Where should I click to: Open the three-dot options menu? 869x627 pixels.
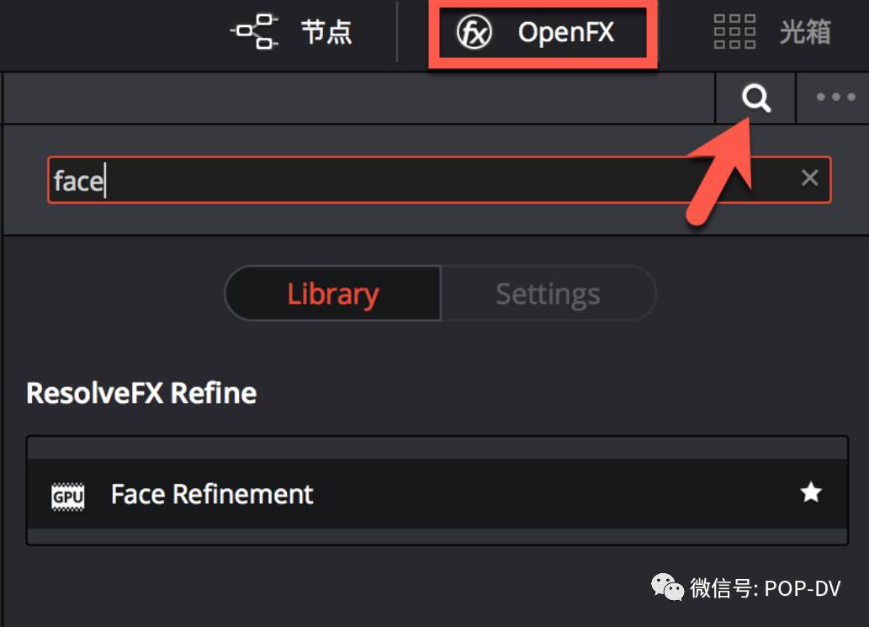tap(835, 97)
